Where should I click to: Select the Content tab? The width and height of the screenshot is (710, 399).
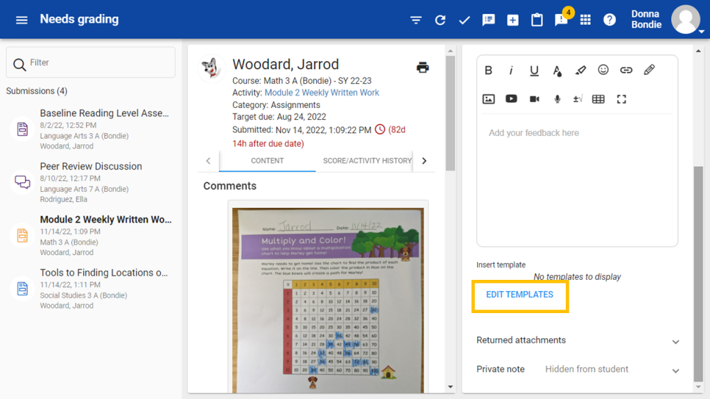coord(267,161)
